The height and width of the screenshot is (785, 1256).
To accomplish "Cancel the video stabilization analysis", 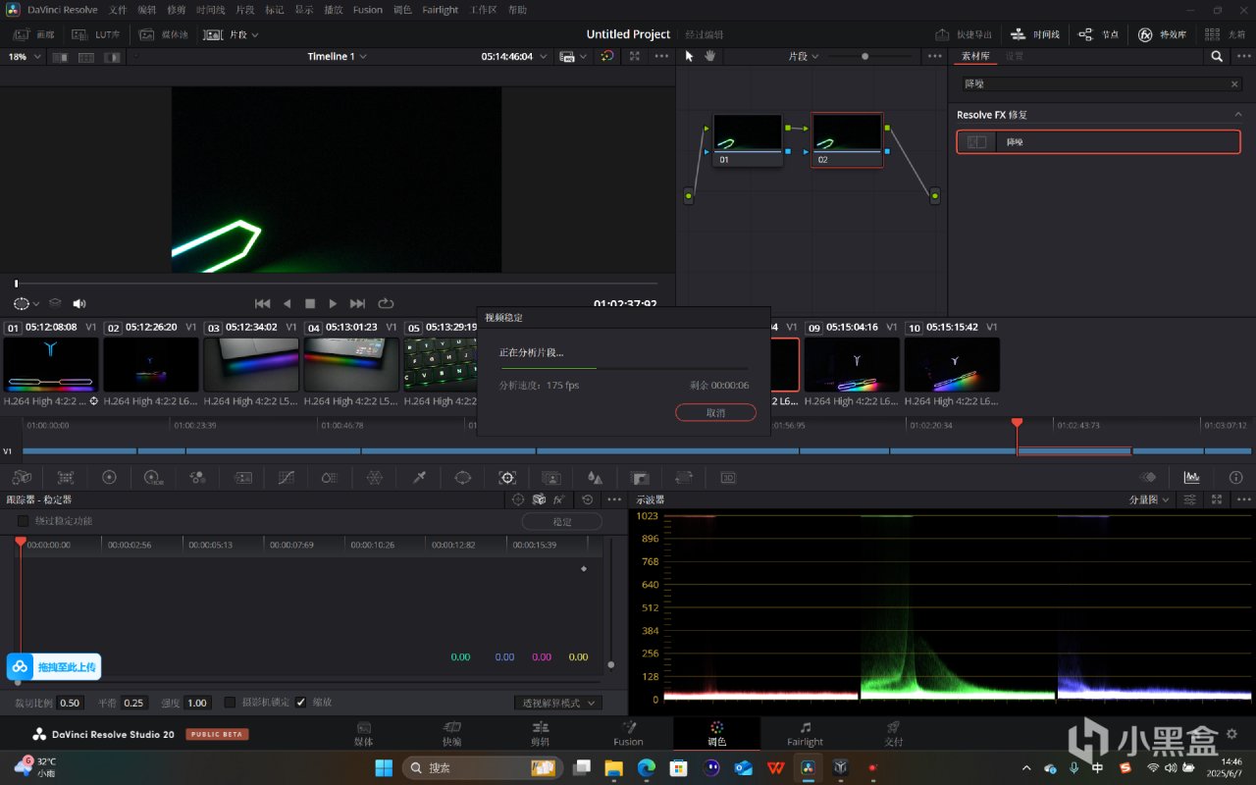I will pyautogui.click(x=715, y=413).
